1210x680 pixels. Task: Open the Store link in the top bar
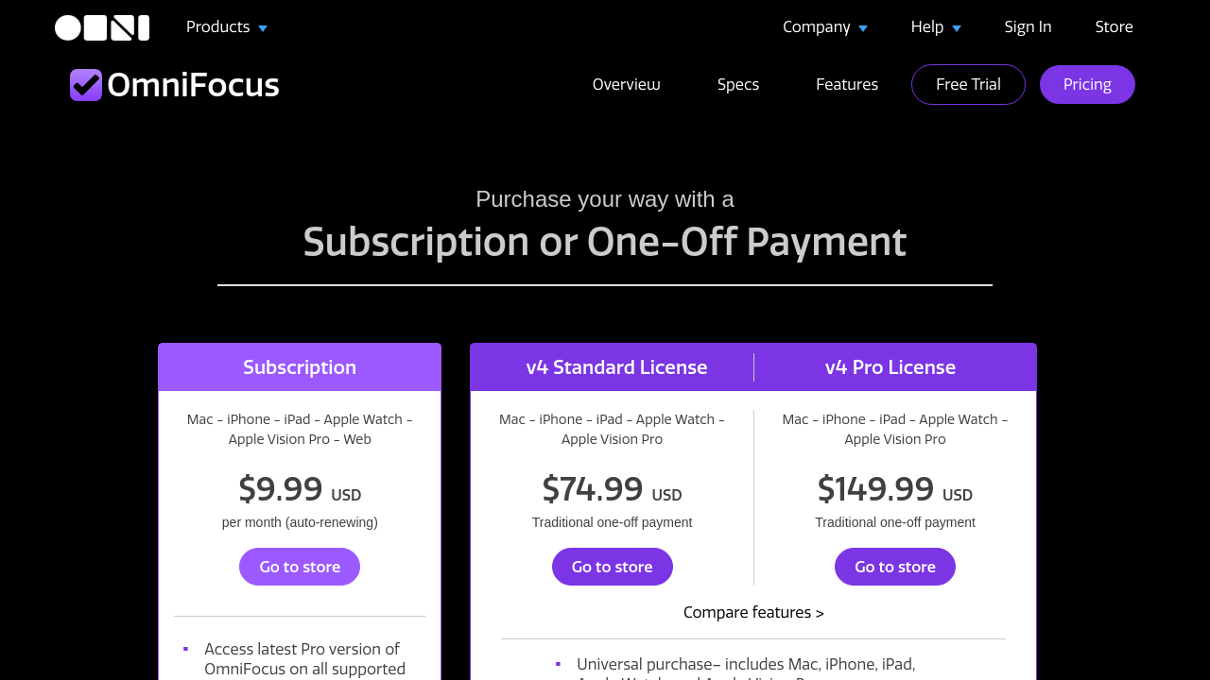(1114, 27)
